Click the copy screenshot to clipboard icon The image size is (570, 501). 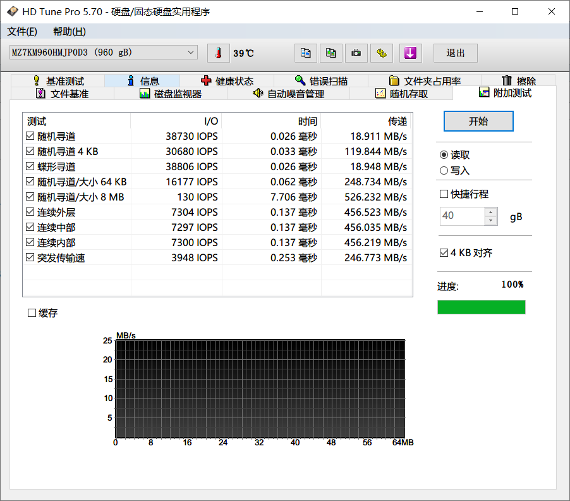point(330,53)
